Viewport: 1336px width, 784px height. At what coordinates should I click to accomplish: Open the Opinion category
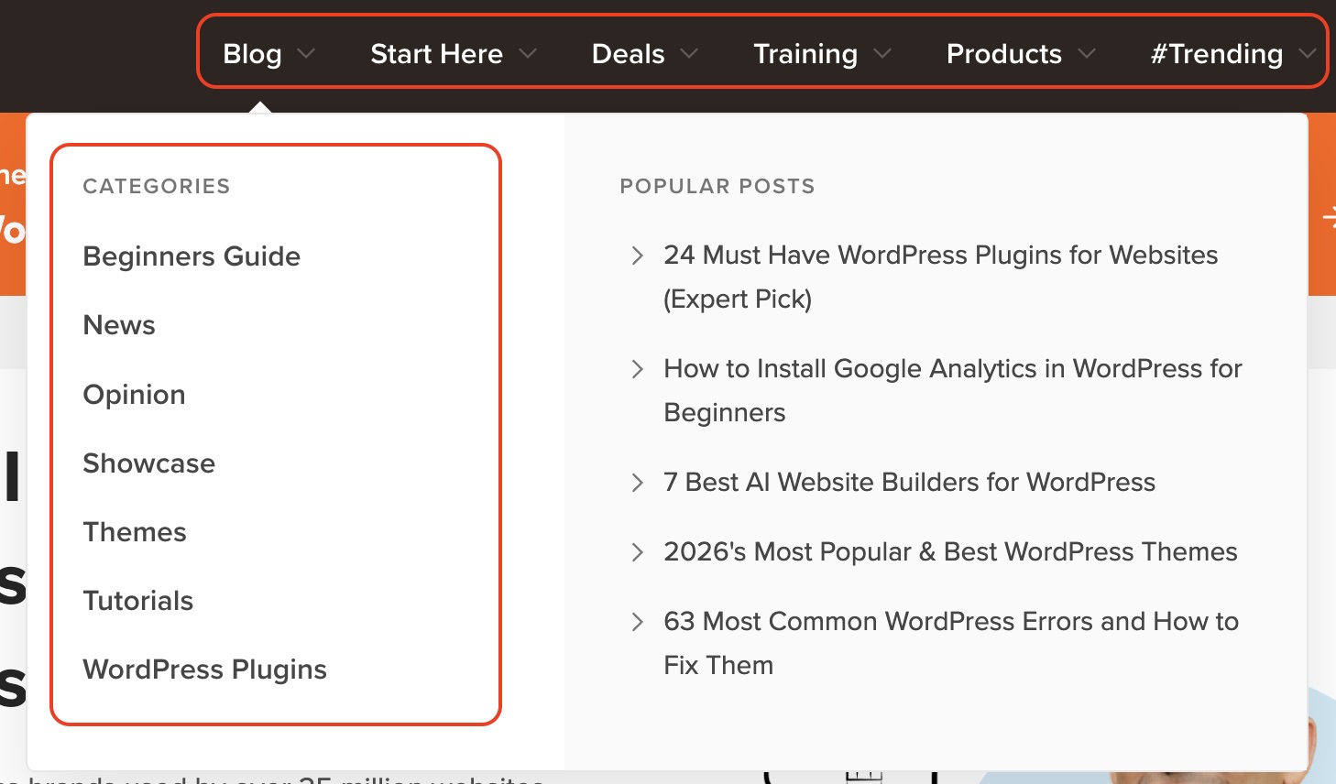(134, 395)
